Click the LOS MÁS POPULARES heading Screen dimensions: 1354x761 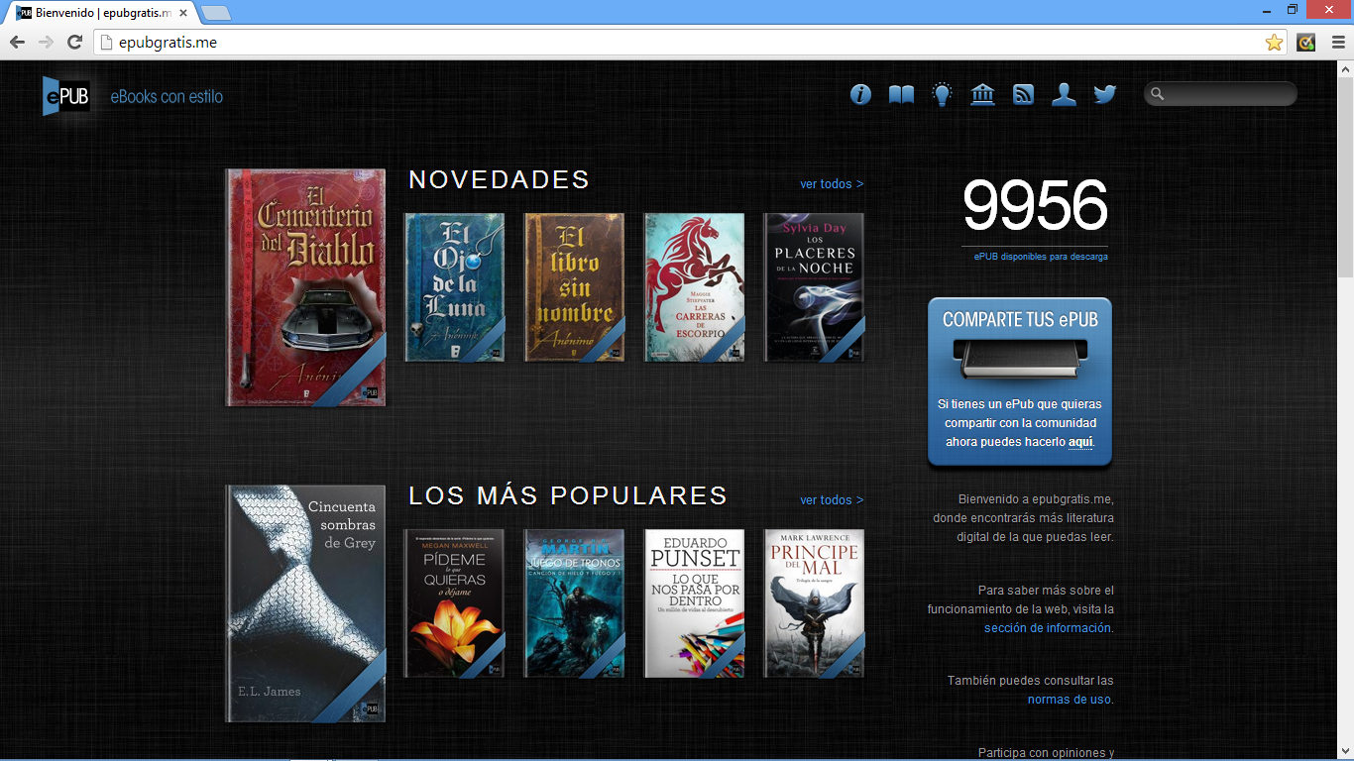click(568, 495)
